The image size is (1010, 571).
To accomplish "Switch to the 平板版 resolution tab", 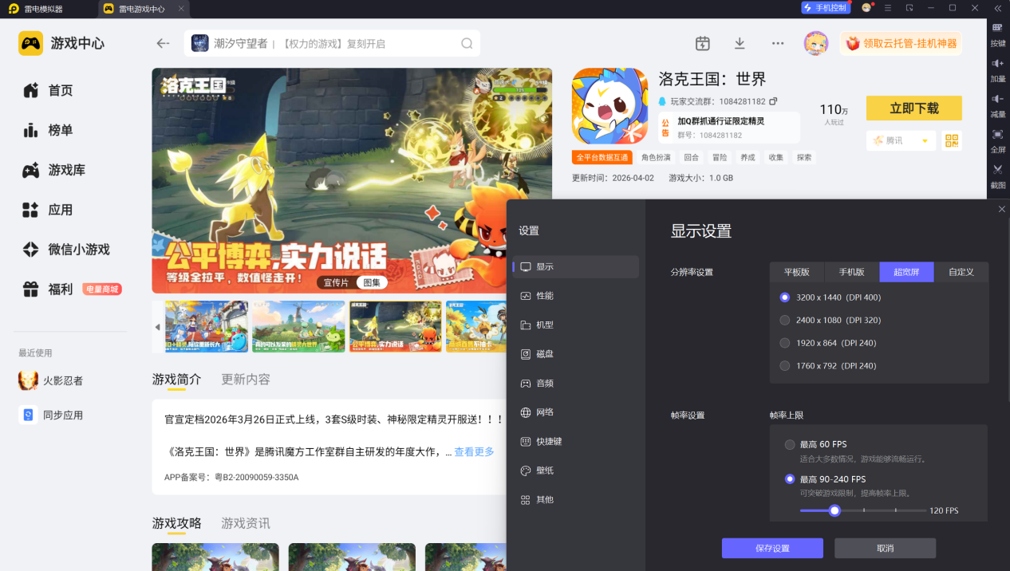I will [x=796, y=272].
